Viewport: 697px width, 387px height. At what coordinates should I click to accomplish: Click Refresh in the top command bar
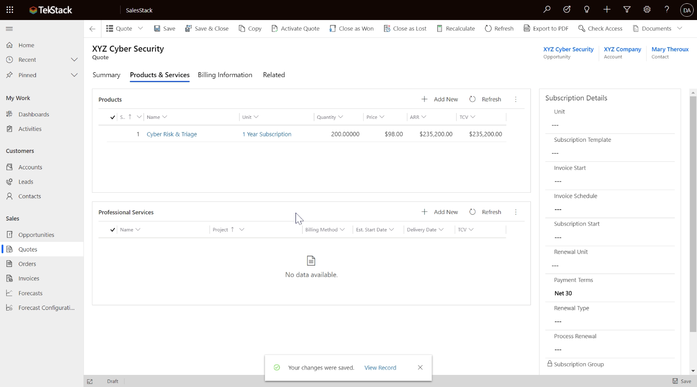click(499, 28)
